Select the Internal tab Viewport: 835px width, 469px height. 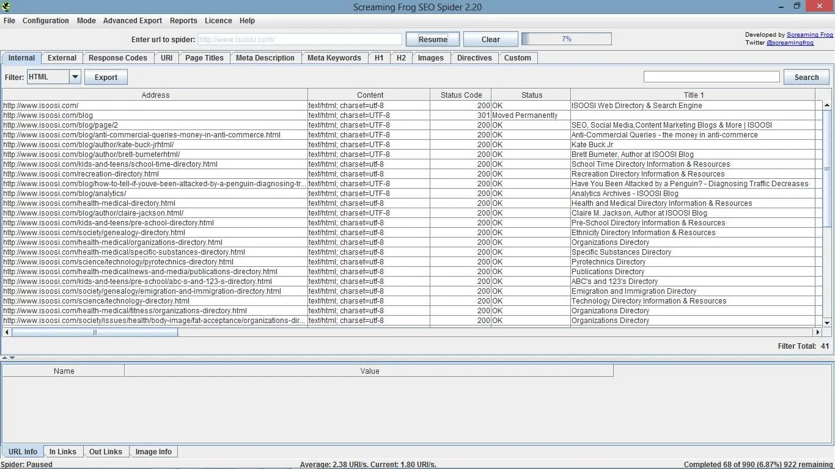(x=21, y=58)
